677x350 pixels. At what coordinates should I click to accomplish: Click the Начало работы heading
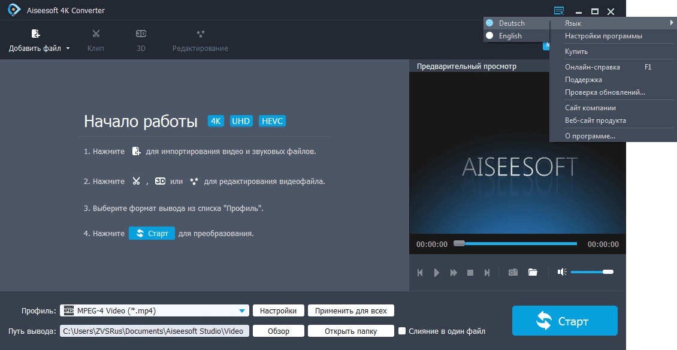coord(140,122)
